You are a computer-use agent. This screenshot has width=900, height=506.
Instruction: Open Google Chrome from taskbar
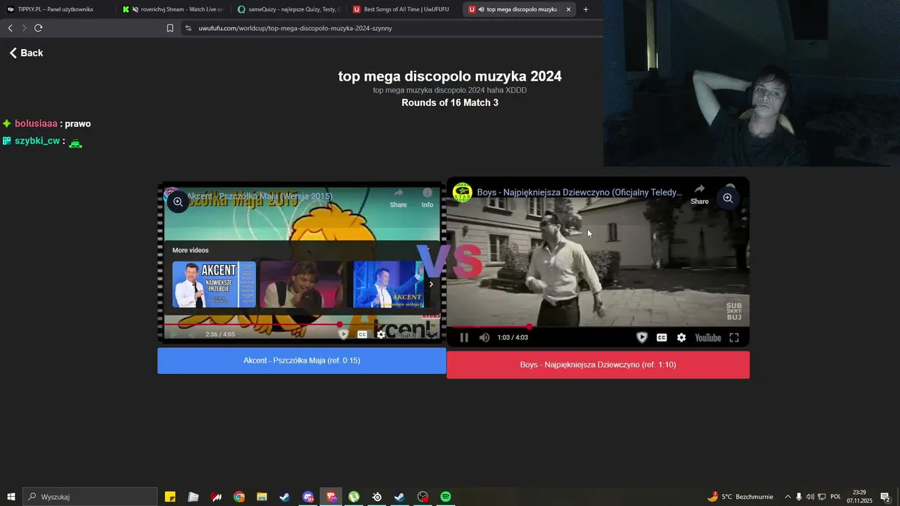tap(239, 497)
